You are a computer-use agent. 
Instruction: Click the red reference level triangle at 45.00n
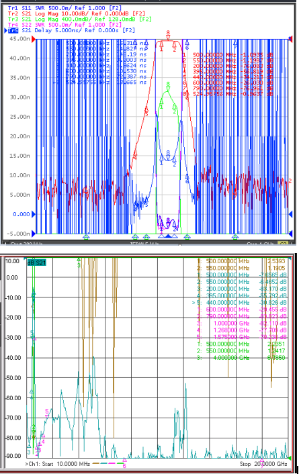coord(34,39)
